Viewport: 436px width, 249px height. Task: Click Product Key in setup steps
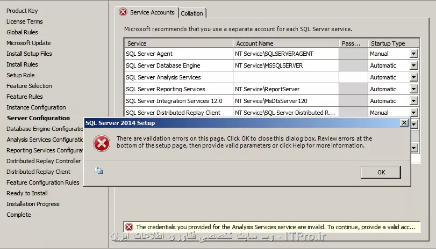tap(22, 11)
